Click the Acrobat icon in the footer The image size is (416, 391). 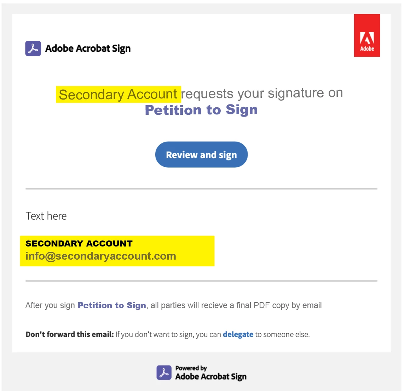(x=164, y=373)
